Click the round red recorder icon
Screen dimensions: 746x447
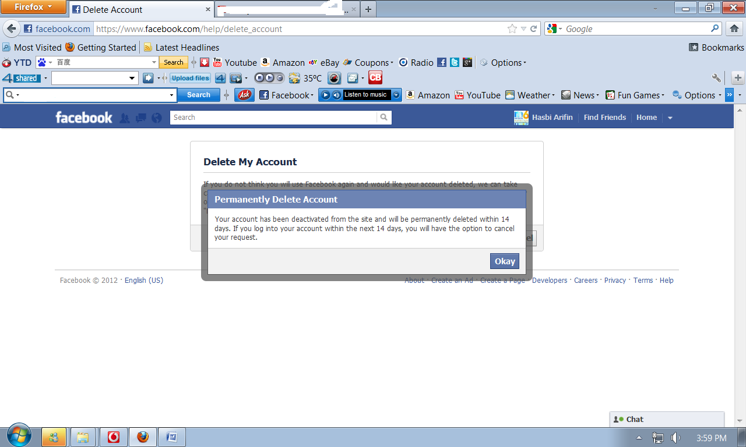[334, 78]
